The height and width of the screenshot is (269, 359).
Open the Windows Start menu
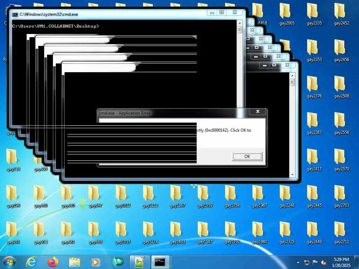tap(9, 262)
